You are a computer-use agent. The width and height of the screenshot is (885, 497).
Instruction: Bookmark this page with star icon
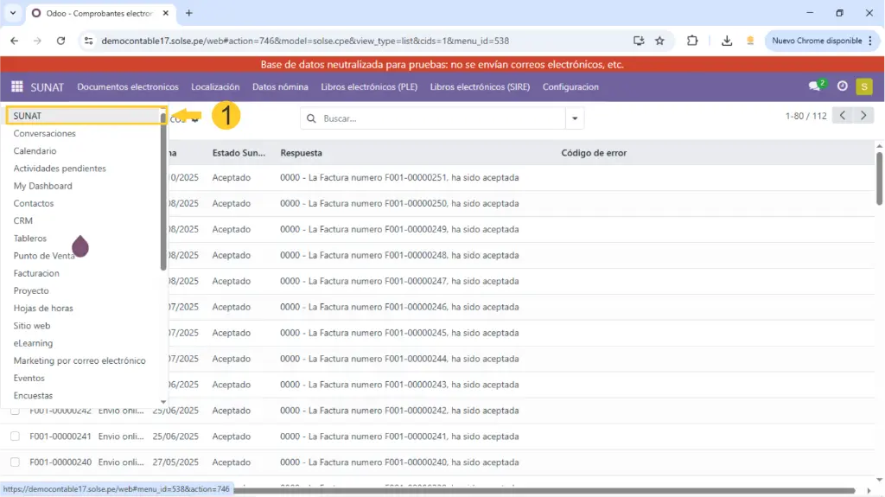point(659,41)
